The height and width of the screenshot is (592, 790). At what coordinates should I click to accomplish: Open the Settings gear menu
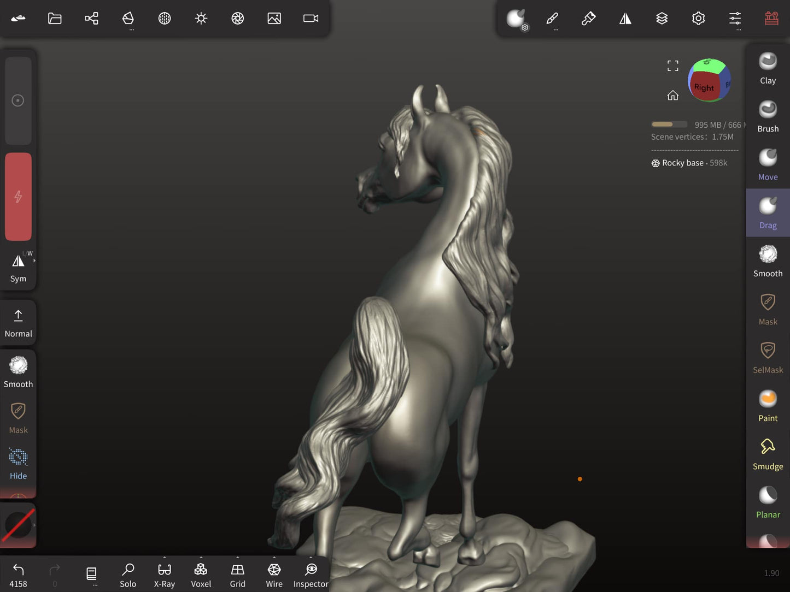point(698,19)
